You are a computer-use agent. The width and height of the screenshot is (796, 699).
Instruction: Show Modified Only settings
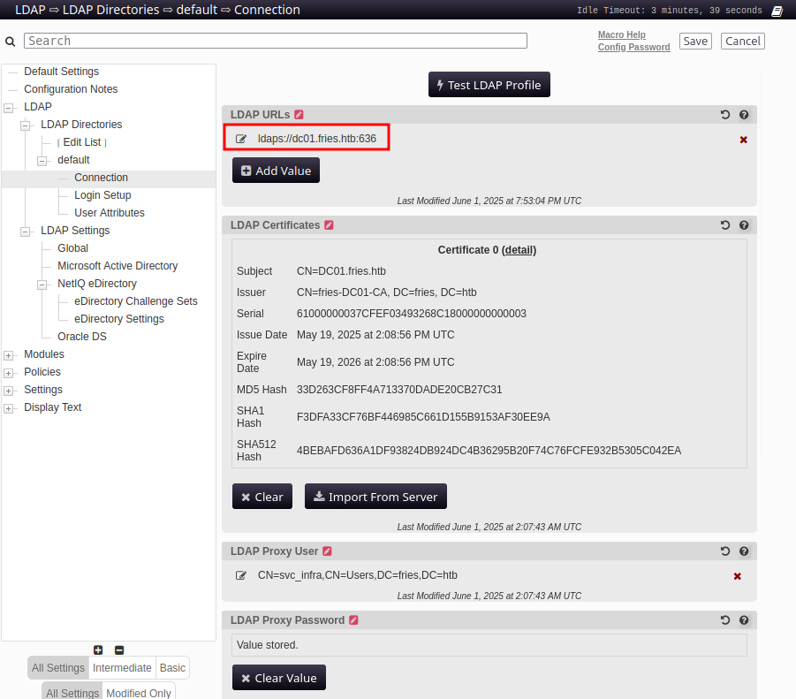tap(139, 693)
